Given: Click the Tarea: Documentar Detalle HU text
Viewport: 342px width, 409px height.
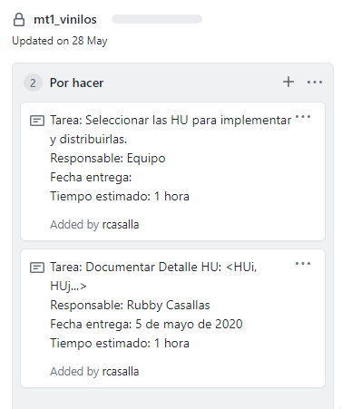Looking at the screenshot, I should click(153, 277).
